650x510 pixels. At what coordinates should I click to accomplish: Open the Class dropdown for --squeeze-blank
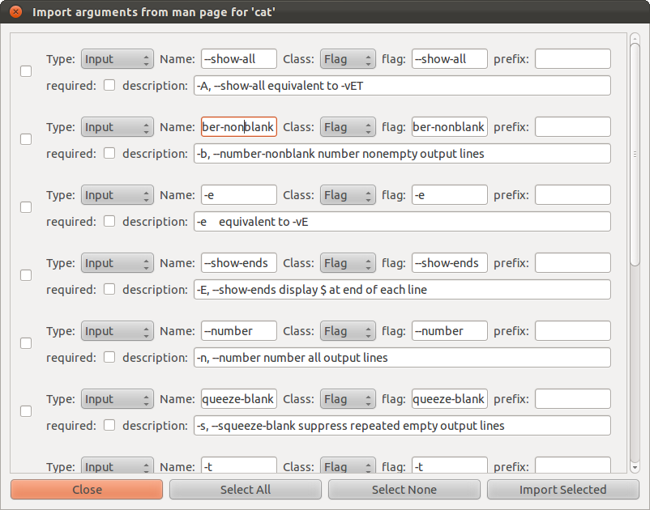[348, 399]
